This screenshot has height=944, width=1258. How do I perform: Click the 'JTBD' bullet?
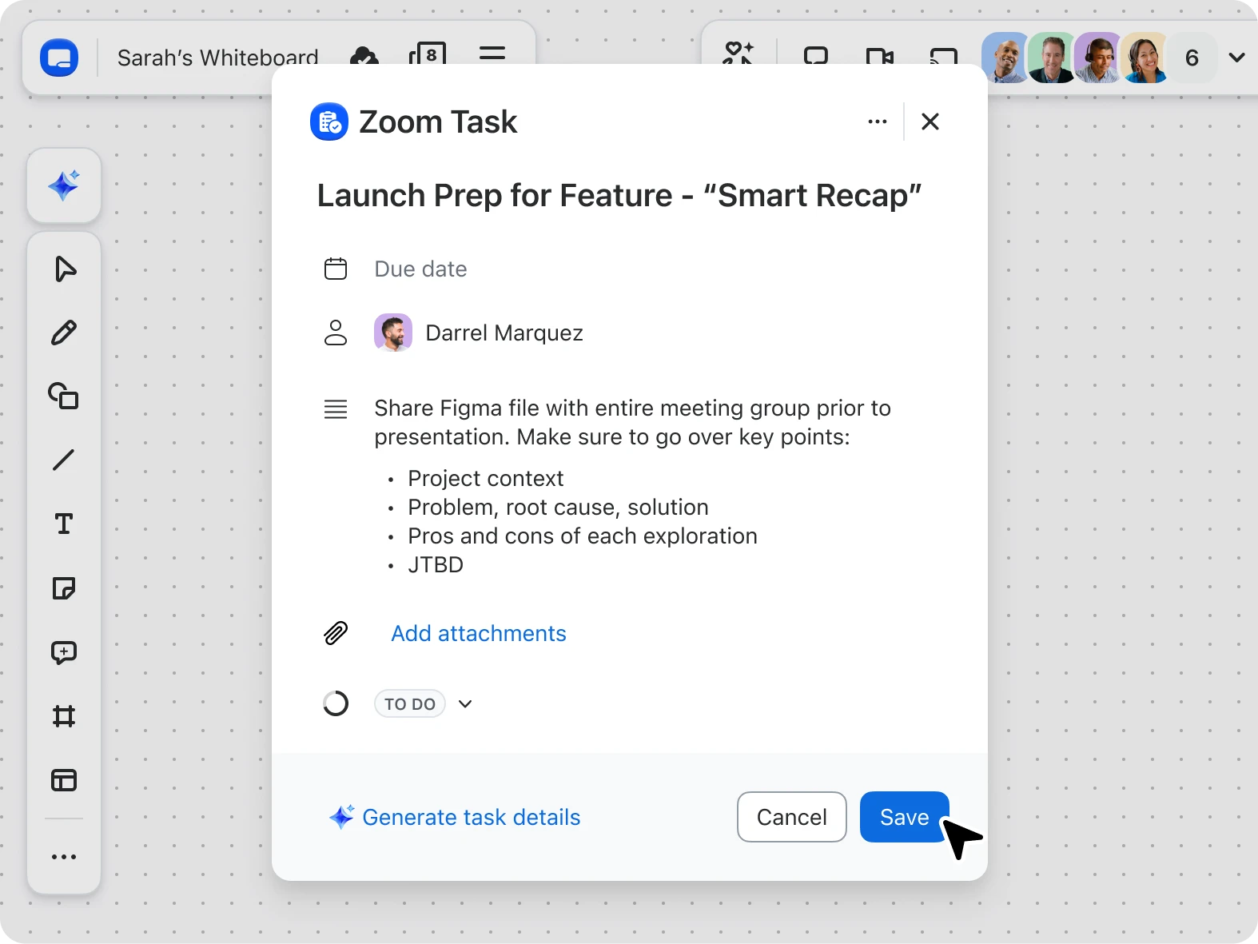coord(436,564)
